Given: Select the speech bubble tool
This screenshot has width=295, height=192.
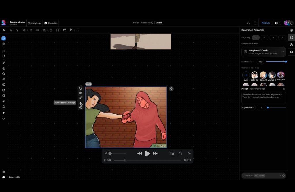Looking at the screenshot, I should 4,119.
